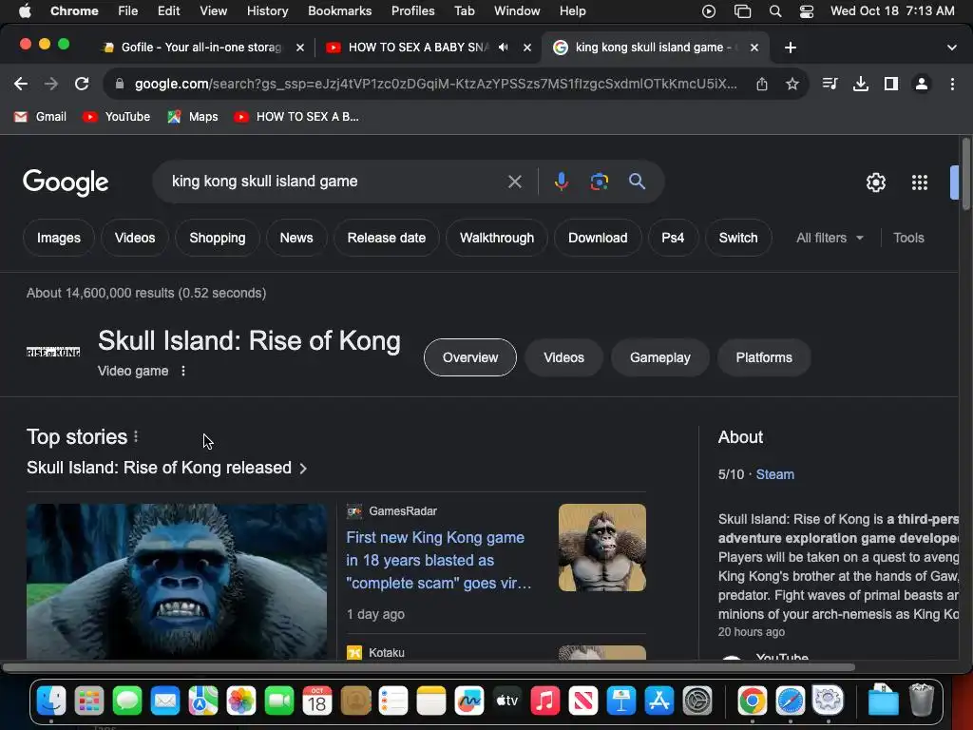Screen dimensions: 973x730
Task: Open Gmail bookmark
Action: point(41,117)
